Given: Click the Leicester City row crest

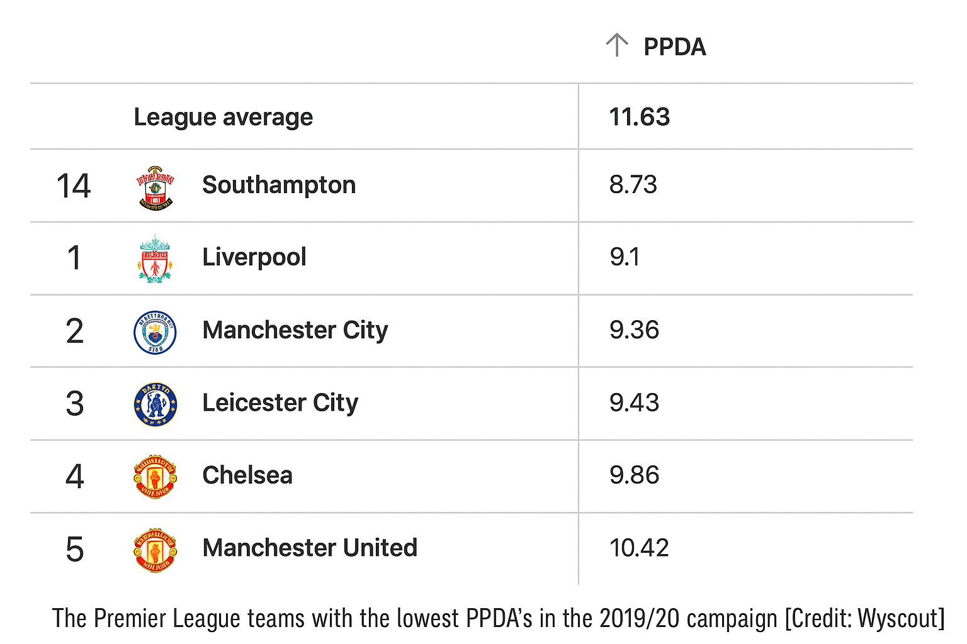Looking at the screenshot, I should click(x=156, y=404).
